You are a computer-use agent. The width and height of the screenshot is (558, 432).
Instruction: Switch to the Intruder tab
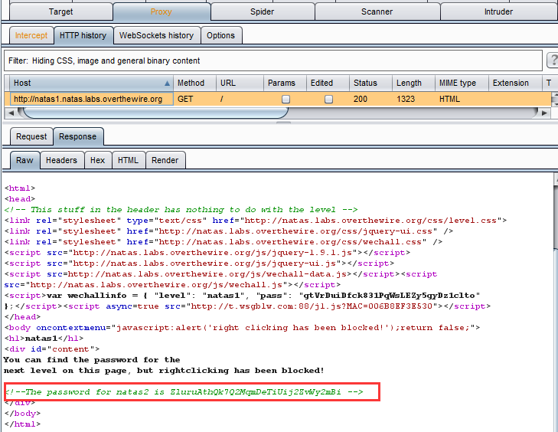(x=498, y=11)
